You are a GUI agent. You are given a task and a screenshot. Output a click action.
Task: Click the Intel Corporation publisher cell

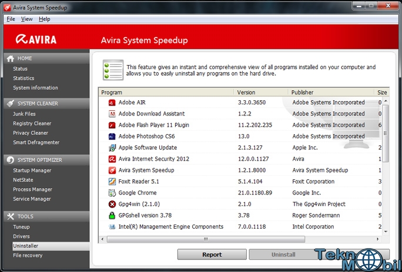point(313,227)
